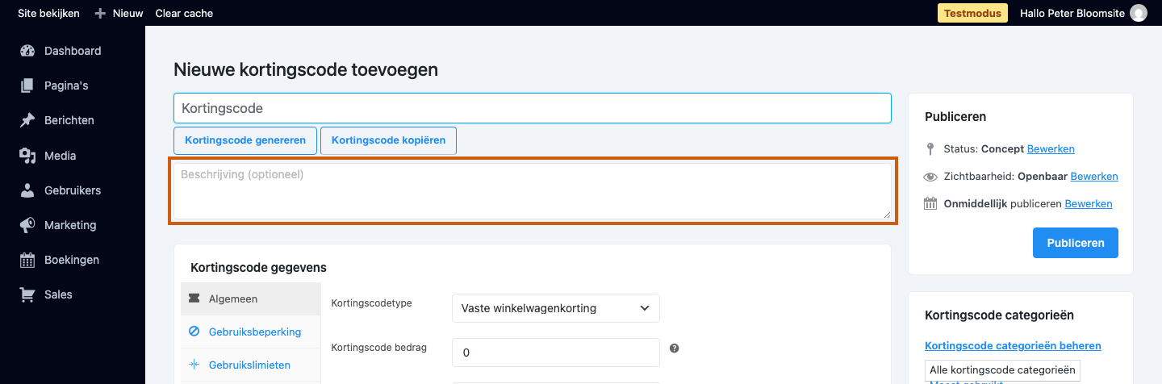Edit the Status via Bewerken link
Screen dimensions: 1162x384
1051,149
